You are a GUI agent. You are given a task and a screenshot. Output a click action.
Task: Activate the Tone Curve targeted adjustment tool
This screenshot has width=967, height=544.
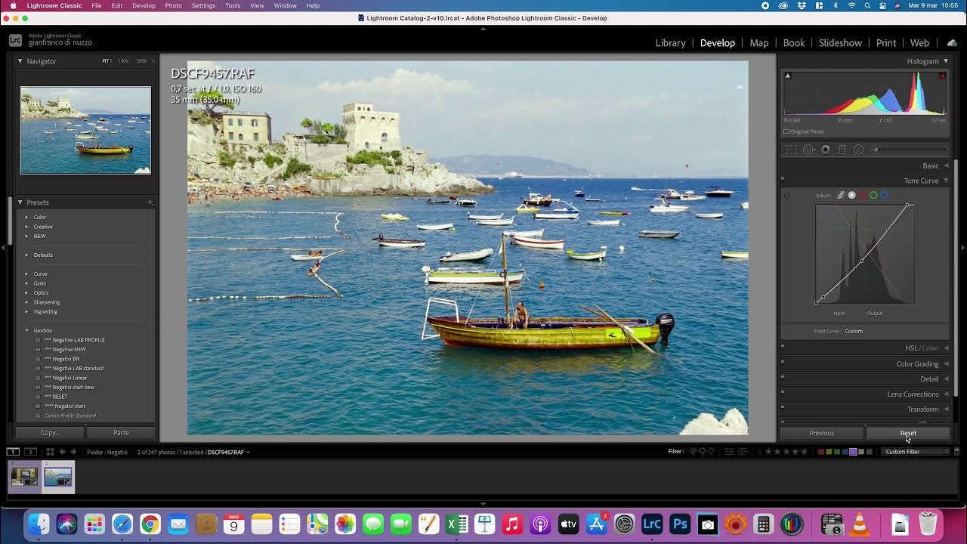click(786, 196)
